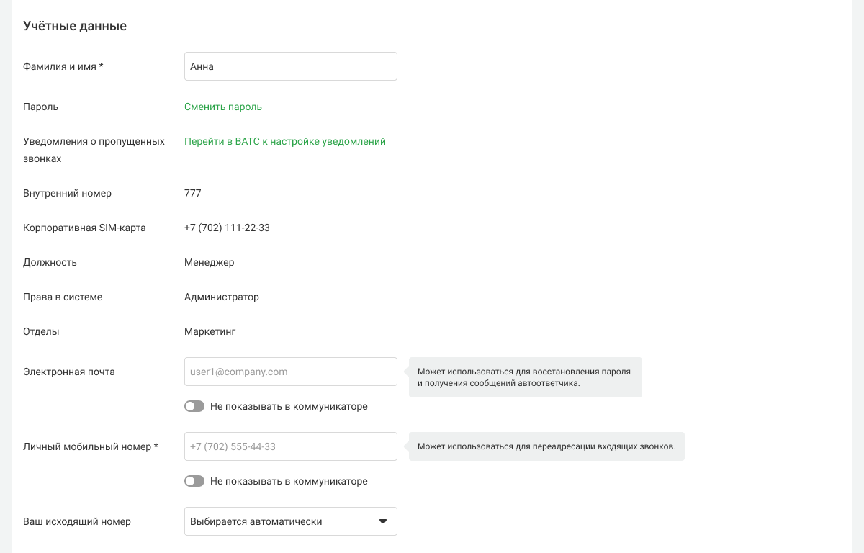Click the dropdown arrow for outgoing number
This screenshot has width=864, height=553.
click(383, 521)
